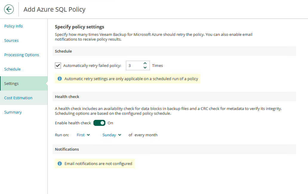The image size is (308, 194).
Task: Jump to the Summary step
Action: tap(13, 112)
